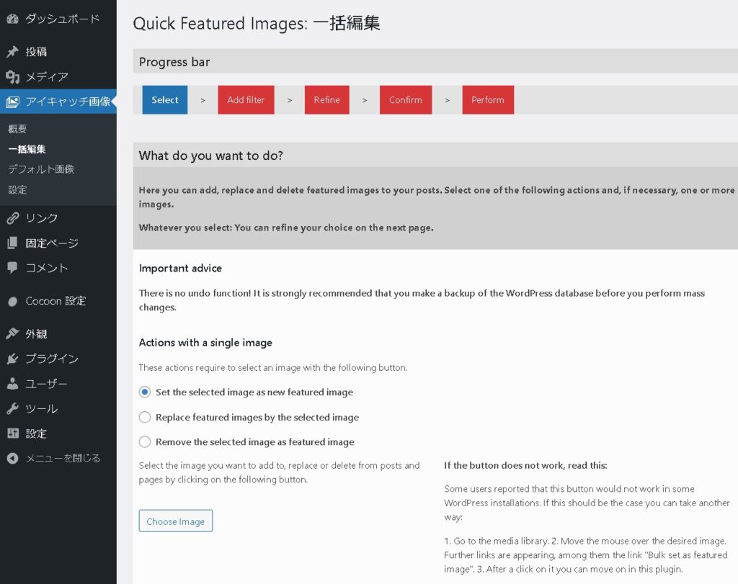Click the speech bubble comments icon
This screenshot has width=738, height=584.
click(x=12, y=268)
